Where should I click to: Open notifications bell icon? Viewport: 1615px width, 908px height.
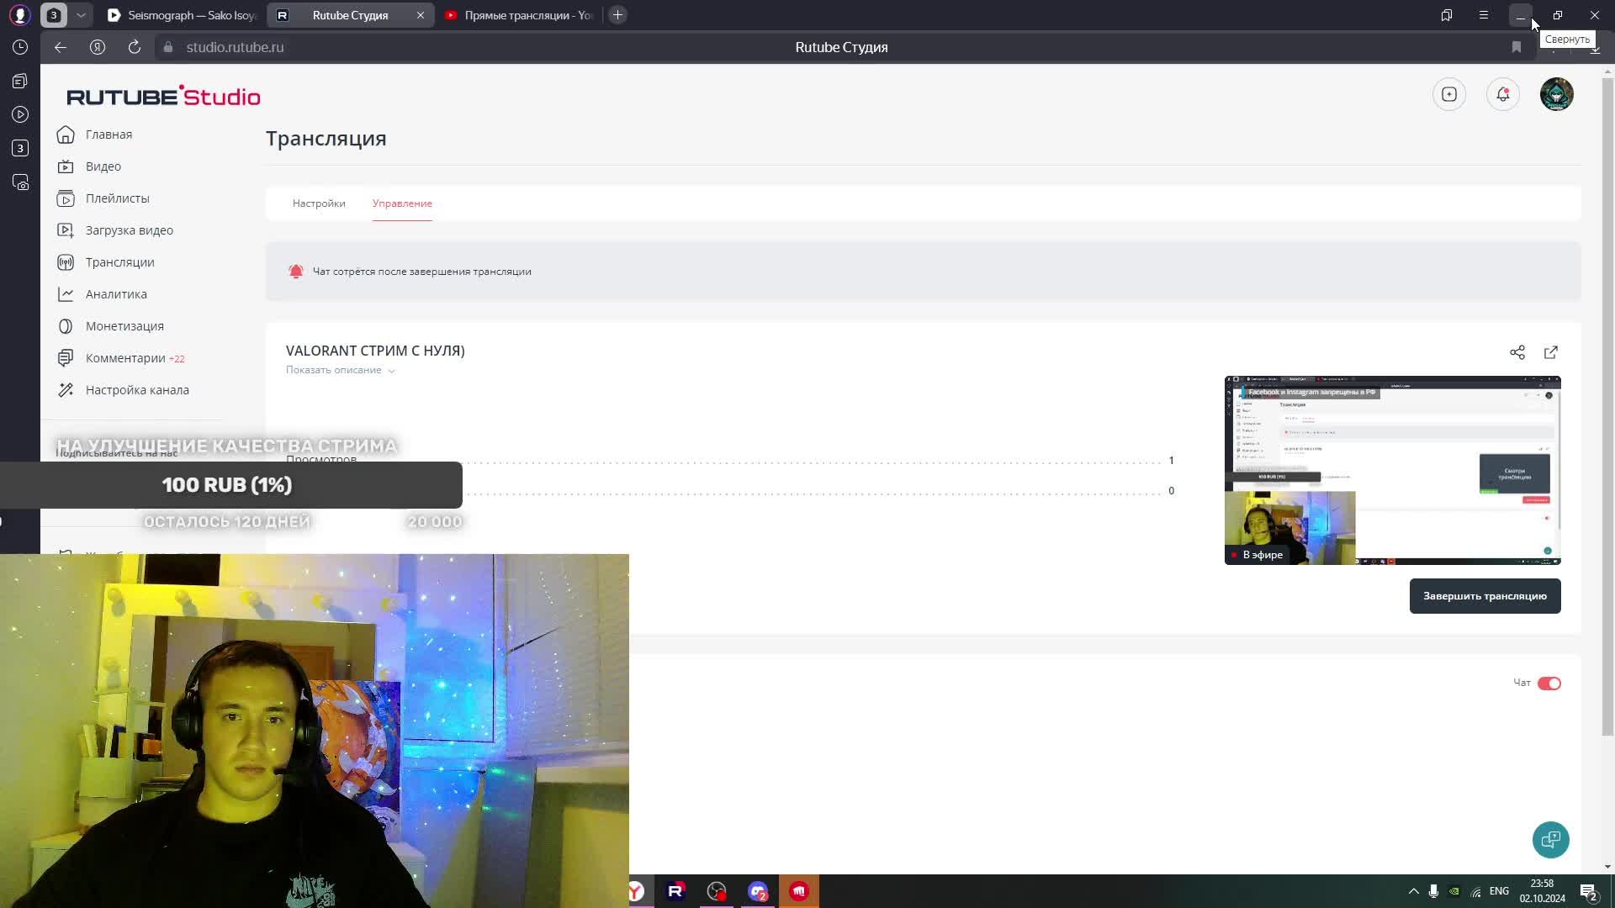click(x=1502, y=94)
